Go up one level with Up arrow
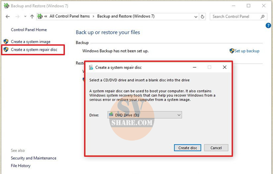The image size is (273, 174). coord(32,16)
